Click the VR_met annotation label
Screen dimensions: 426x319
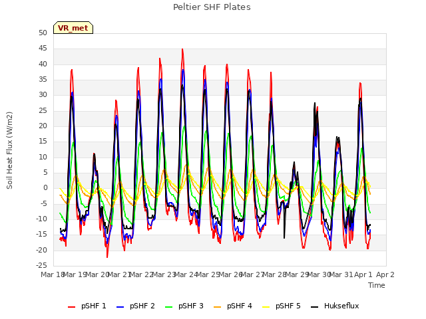tap(73, 28)
